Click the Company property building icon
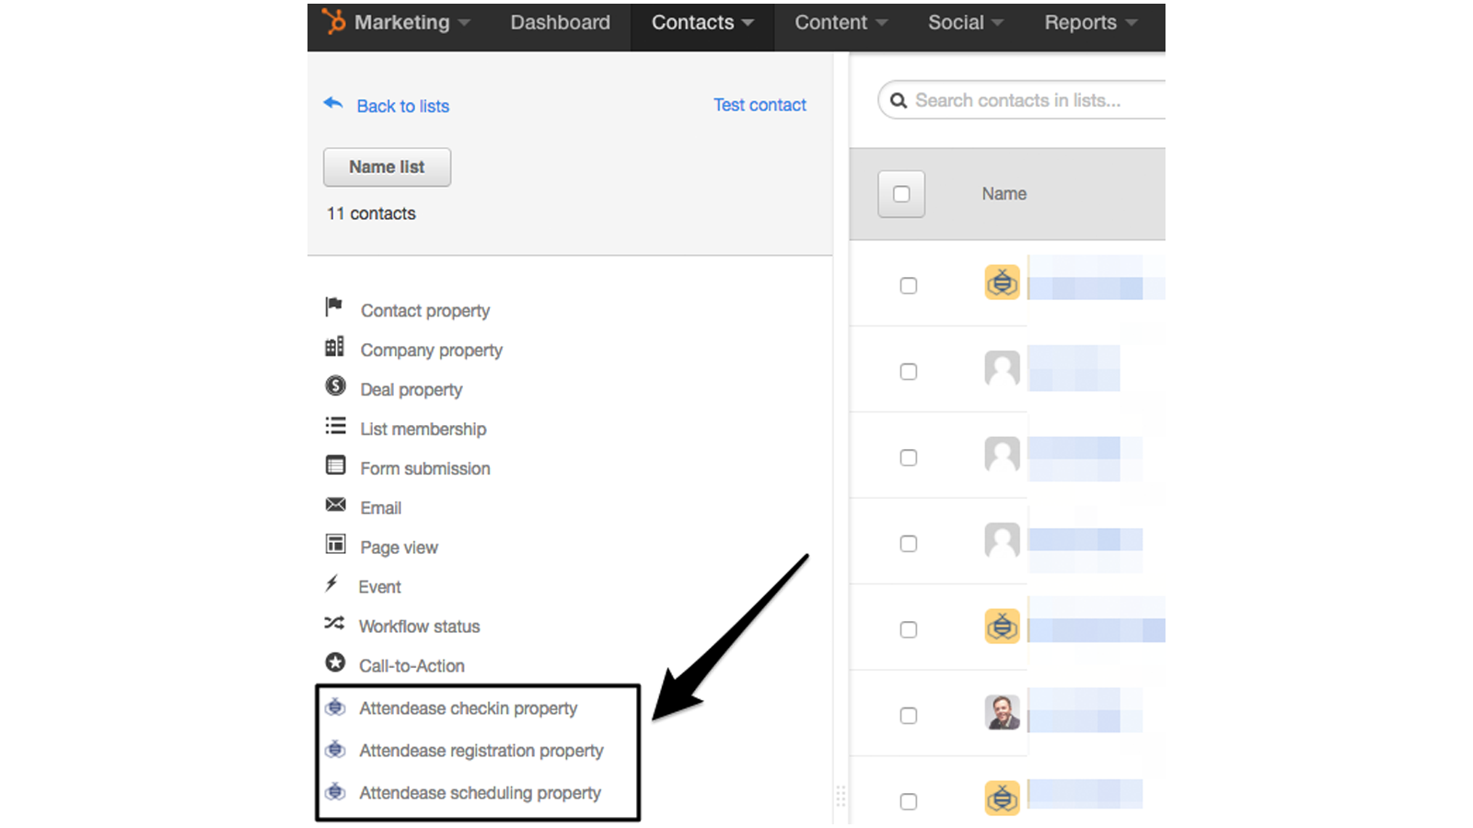The image size is (1473, 828). point(335,347)
